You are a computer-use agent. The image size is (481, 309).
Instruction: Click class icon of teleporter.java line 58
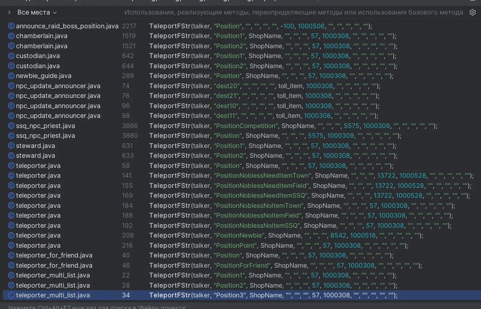[11, 166]
